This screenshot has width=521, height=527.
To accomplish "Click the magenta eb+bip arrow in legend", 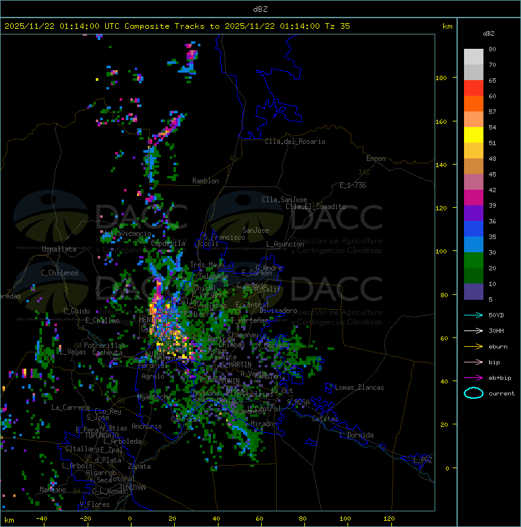I will tap(473, 378).
